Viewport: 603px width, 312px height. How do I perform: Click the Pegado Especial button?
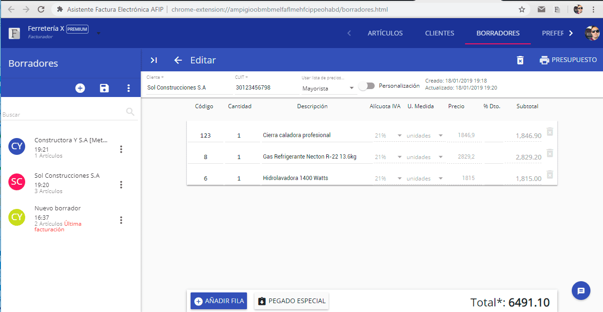(x=291, y=301)
